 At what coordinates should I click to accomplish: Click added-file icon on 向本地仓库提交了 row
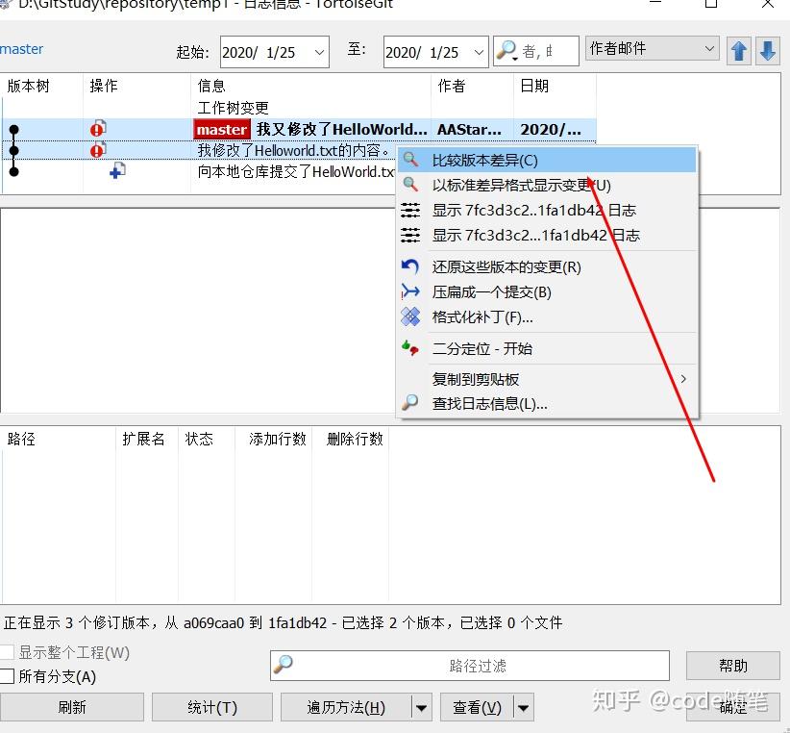[x=117, y=171]
